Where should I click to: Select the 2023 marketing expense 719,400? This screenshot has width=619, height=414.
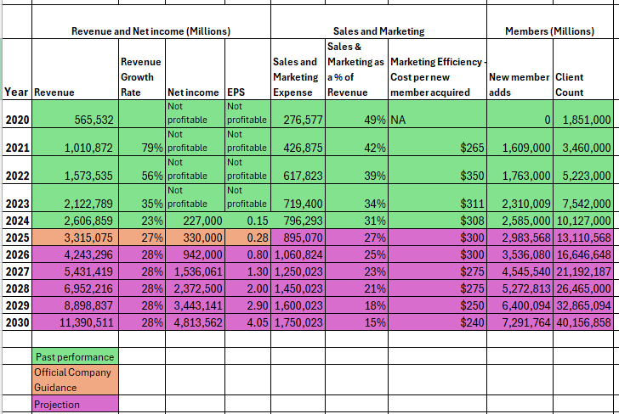point(298,198)
